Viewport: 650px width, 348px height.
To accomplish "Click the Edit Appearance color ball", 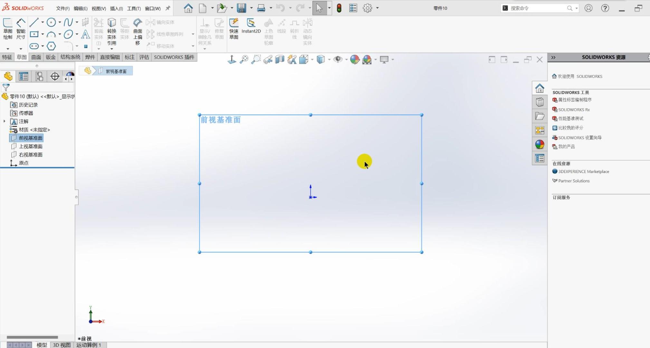I will 355,59.
